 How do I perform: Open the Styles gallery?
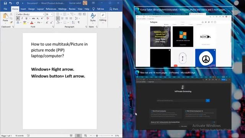pyautogui.click(x=93, y=18)
